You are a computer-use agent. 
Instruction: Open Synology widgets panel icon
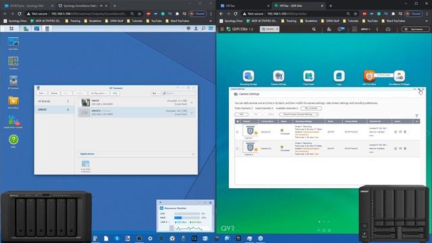tap(211, 28)
